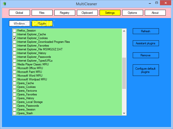Check Opera_Favorites
This screenshot has width=173, height=129.
coord(14,94)
